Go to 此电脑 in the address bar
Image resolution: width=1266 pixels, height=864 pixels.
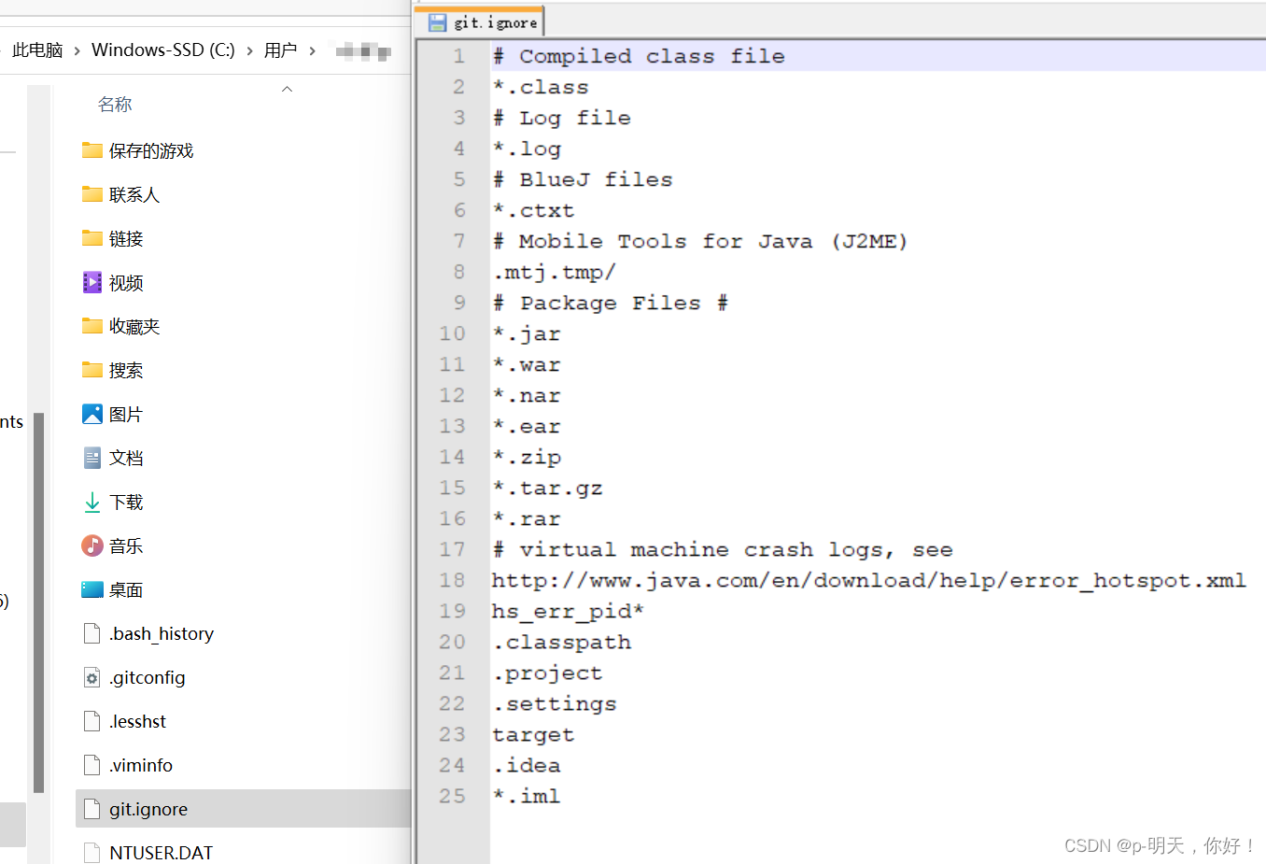37,50
